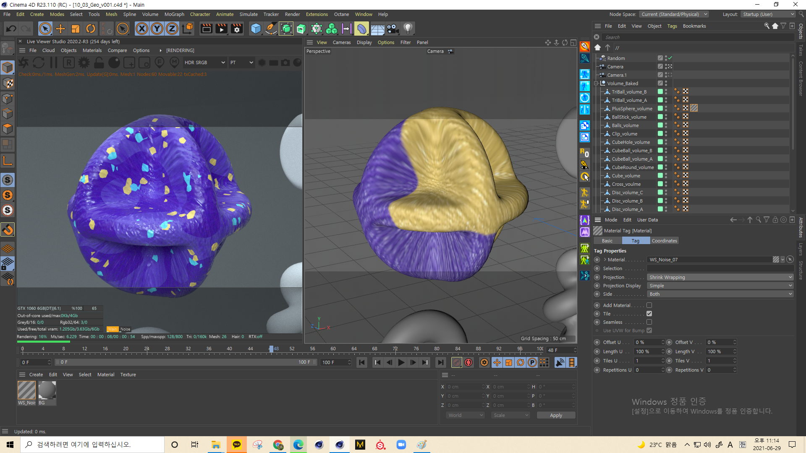The height and width of the screenshot is (453, 806).
Task: Open KakaoTalk from taskbar
Action: tap(237, 445)
